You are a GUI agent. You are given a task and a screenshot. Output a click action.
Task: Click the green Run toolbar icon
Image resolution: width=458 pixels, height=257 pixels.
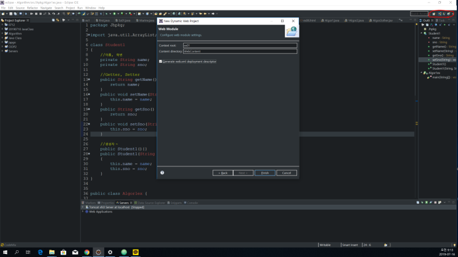[x=114, y=14]
